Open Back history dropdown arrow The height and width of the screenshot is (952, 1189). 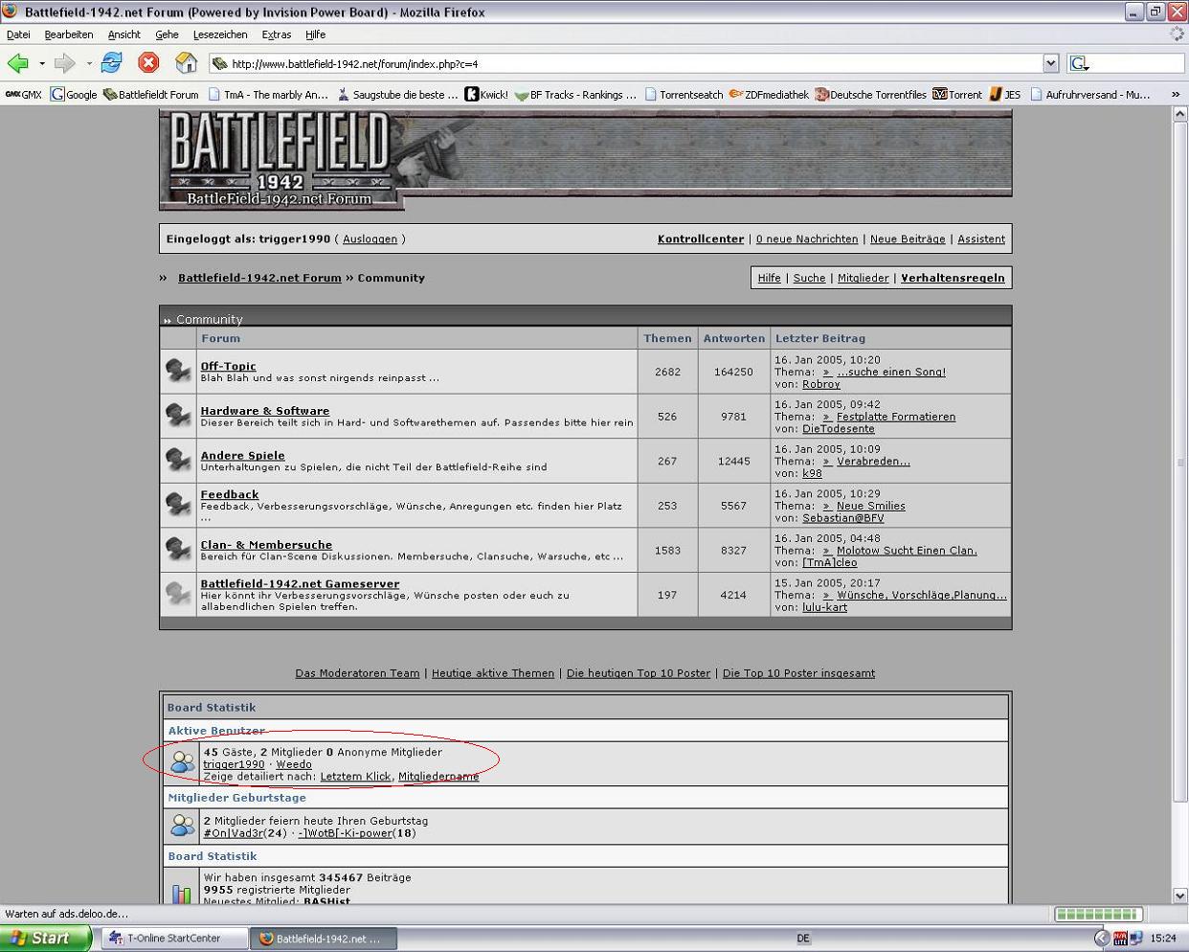tap(42, 64)
